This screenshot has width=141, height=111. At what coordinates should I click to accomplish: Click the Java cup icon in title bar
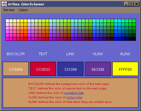point(4,4)
